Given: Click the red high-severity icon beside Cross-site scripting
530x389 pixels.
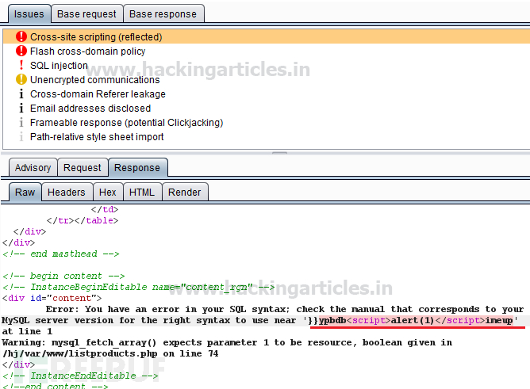Looking at the screenshot, I should coord(21,36).
